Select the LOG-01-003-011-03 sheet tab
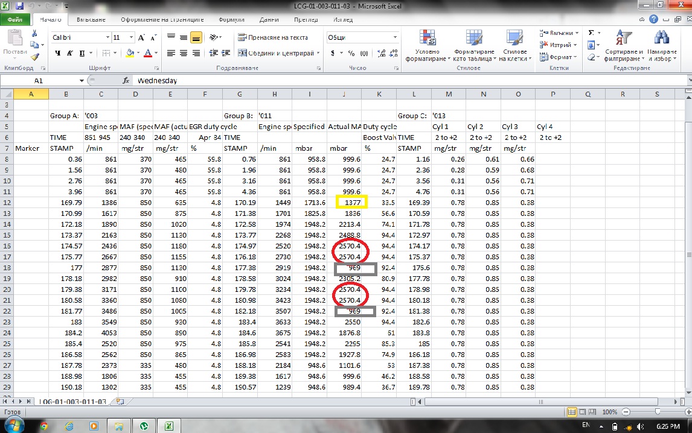 [x=72, y=401]
